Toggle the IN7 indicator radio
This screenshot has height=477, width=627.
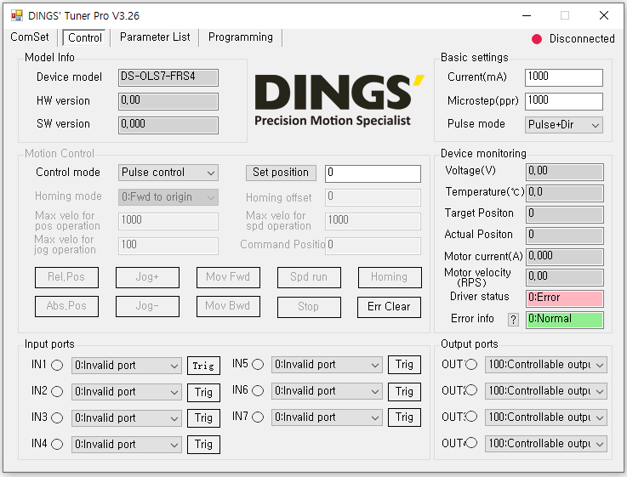(258, 417)
